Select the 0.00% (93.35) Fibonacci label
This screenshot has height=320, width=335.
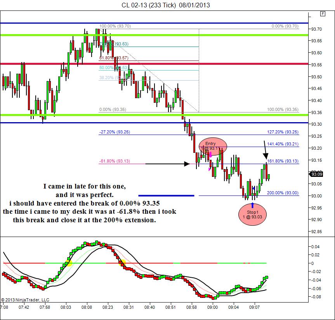pyautogui.click(x=113, y=109)
